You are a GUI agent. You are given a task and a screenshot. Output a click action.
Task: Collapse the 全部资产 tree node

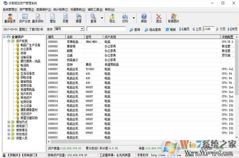click(4, 37)
